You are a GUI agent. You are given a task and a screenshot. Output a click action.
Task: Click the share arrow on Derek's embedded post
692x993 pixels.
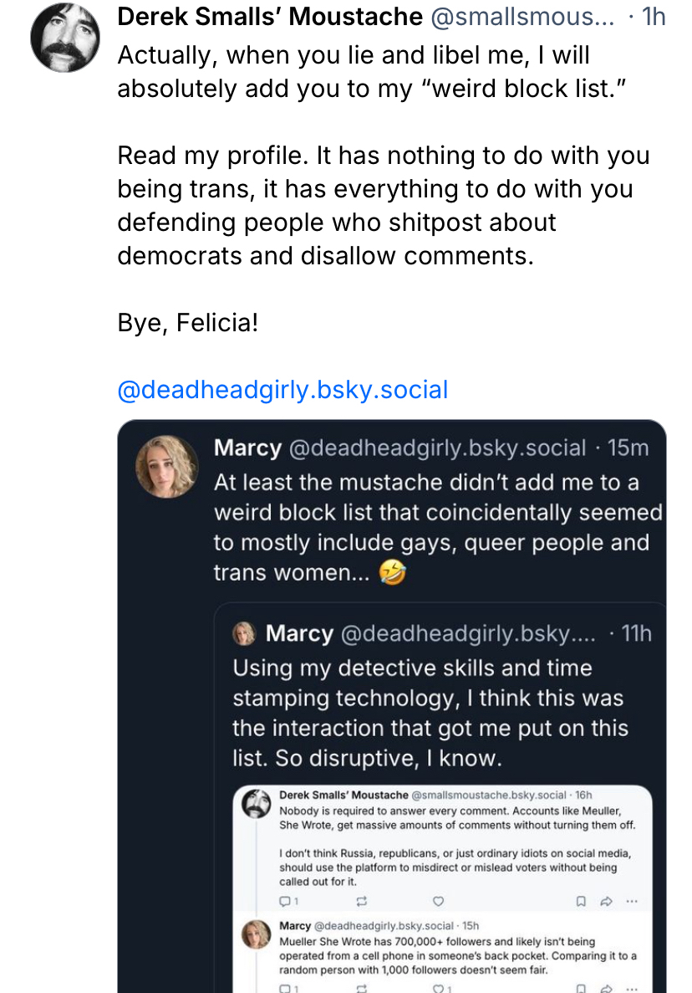(x=606, y=902)
